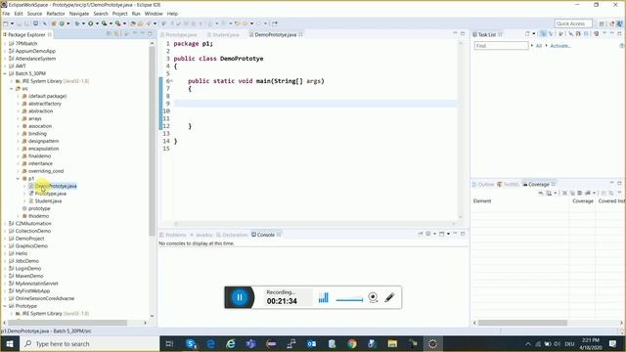The width and height of the screenshot is (626, 352).
Task: Click the Open Type toolbar icon
Action: coord(133,23)
